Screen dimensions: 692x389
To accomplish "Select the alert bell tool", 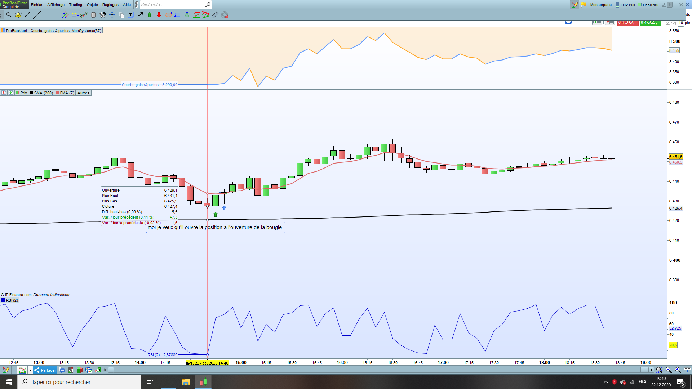I will (18, 15).
